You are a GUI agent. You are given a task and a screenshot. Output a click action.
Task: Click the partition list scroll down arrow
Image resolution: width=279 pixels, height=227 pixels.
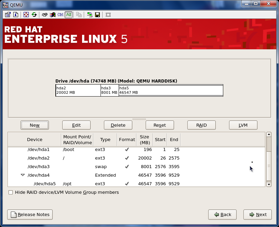click(x=269, y=184)
